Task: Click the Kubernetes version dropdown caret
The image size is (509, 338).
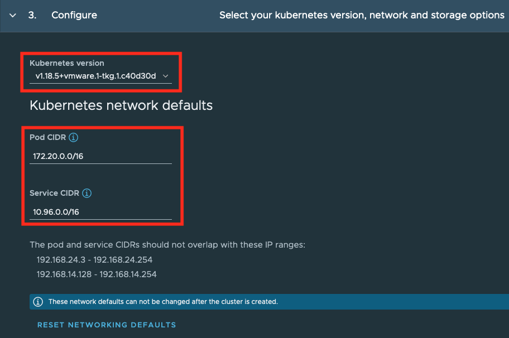Action: click(166, 76)
